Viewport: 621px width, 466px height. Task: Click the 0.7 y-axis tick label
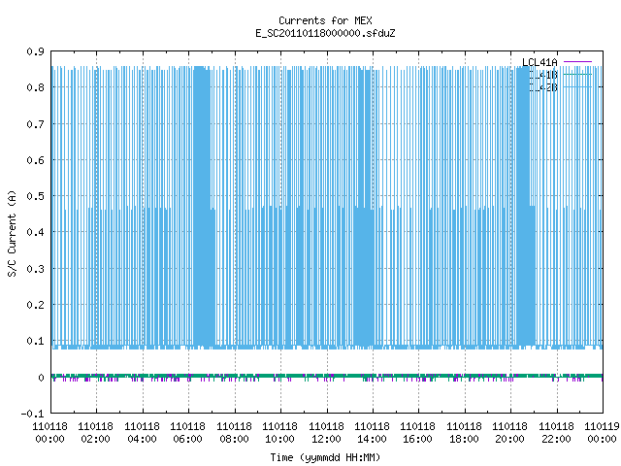coord(35,124)
